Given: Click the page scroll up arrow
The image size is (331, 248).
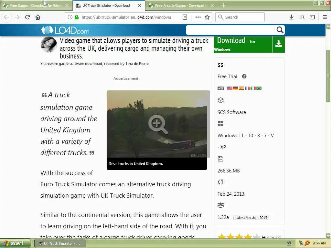Looking at the screenshot, I should click(x=328, y=26).
